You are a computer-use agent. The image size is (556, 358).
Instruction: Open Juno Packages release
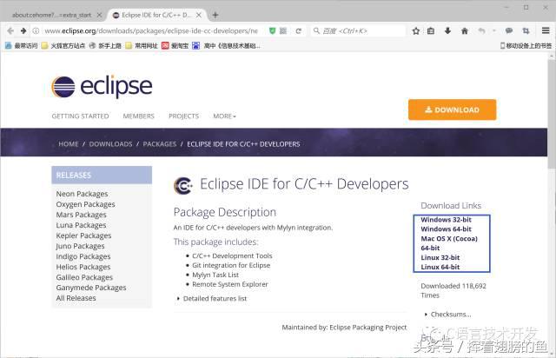click(x=80, y=246)
